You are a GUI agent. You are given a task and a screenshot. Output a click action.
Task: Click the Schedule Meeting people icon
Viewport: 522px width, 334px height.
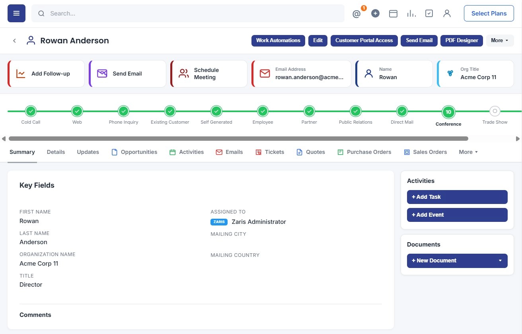coord(184,74)
